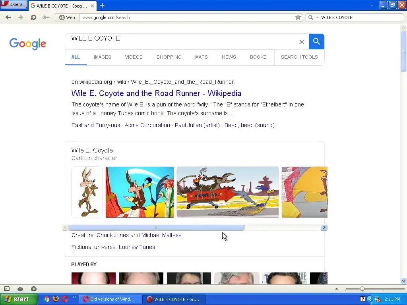Go forward with the browser forward arrow

tap(21, 17)
